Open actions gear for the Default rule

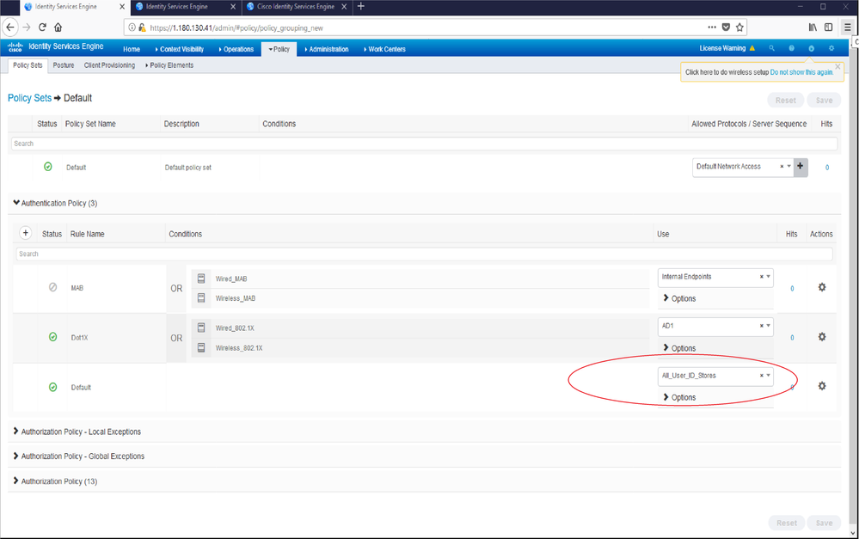(822, 386)
